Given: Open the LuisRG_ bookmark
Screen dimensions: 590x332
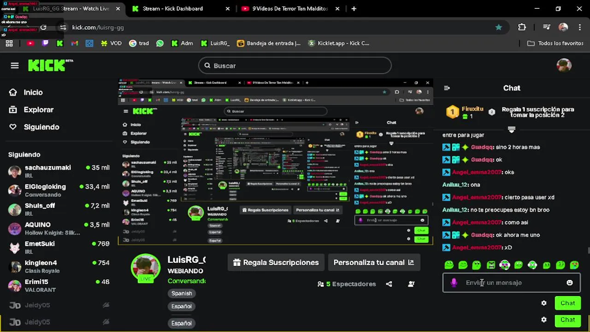Looking at the screenshot, I should (215, 43).
